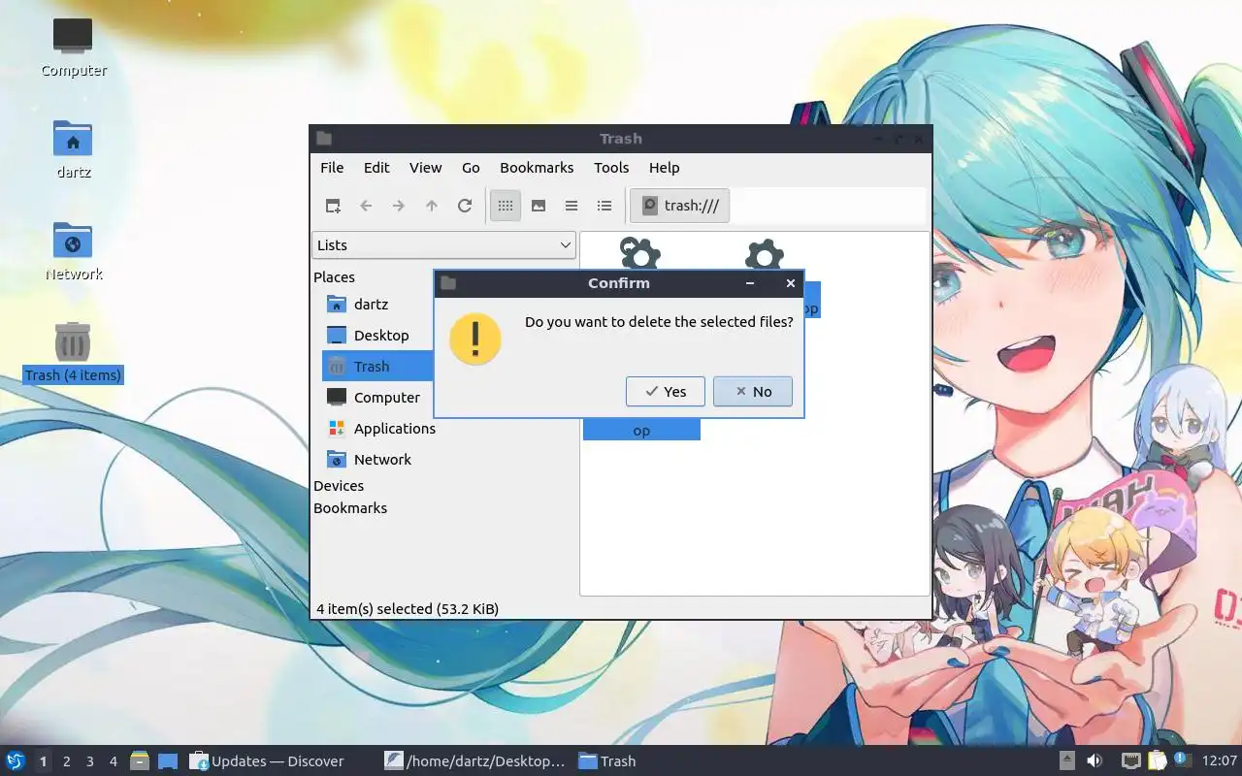Open the Network desktop icon
1242x776 pixels.
(73, 251)
